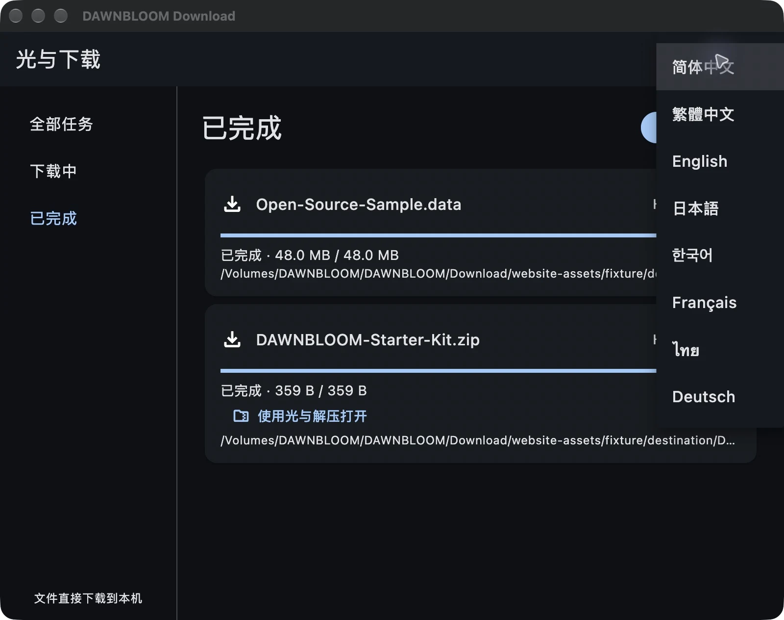Select 已完成 sidebar item
The image size is (784, 620).
click(53, 218)
